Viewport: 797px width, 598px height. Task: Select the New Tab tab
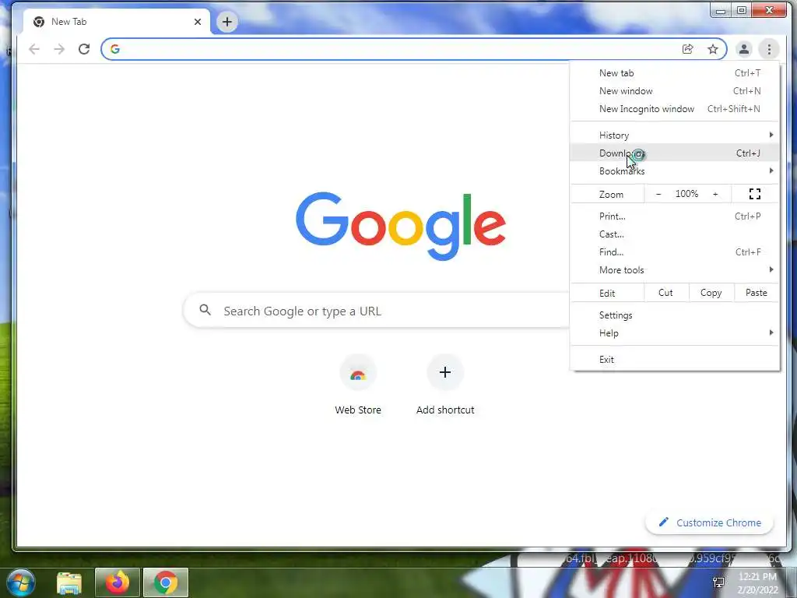pyautogui.click(x=117, y=22)
